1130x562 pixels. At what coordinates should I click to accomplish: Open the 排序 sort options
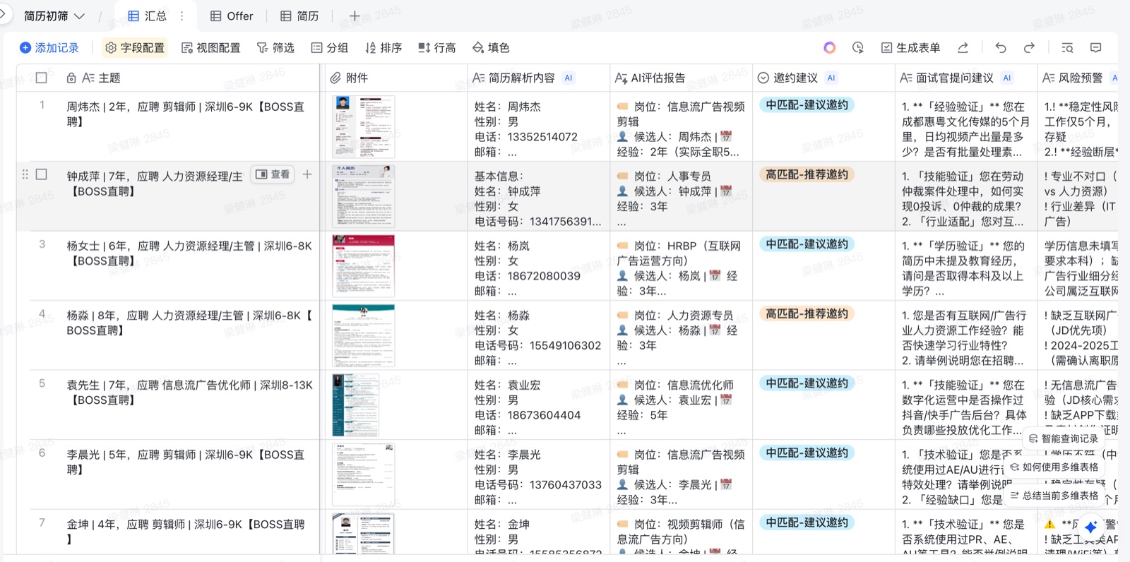coord(383,47)
